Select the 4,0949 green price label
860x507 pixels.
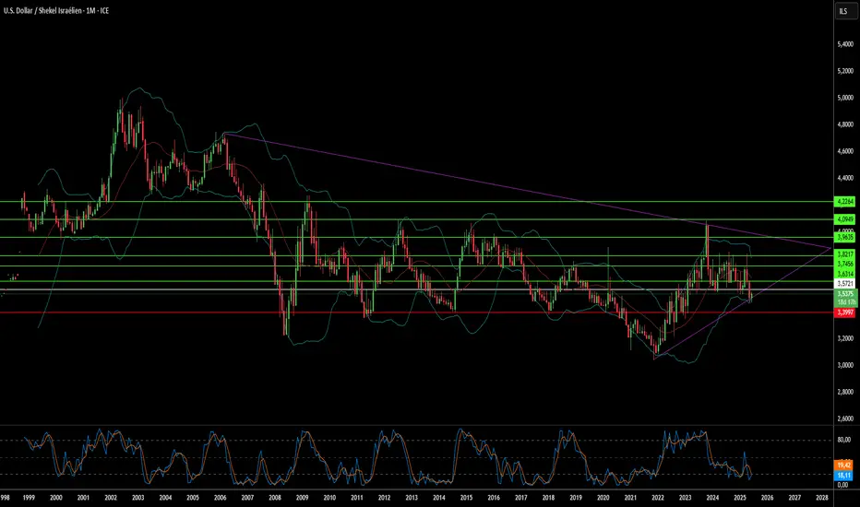coord(844,219)
